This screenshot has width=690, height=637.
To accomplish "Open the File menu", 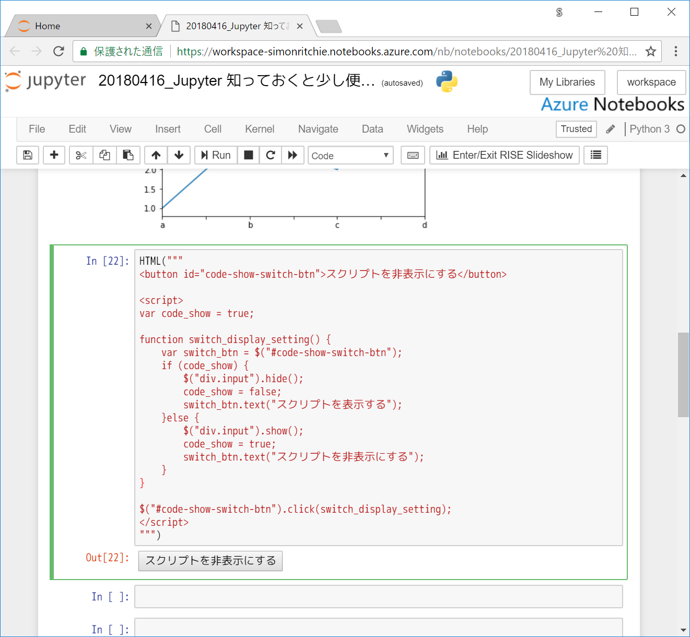I will coord(37,129).
